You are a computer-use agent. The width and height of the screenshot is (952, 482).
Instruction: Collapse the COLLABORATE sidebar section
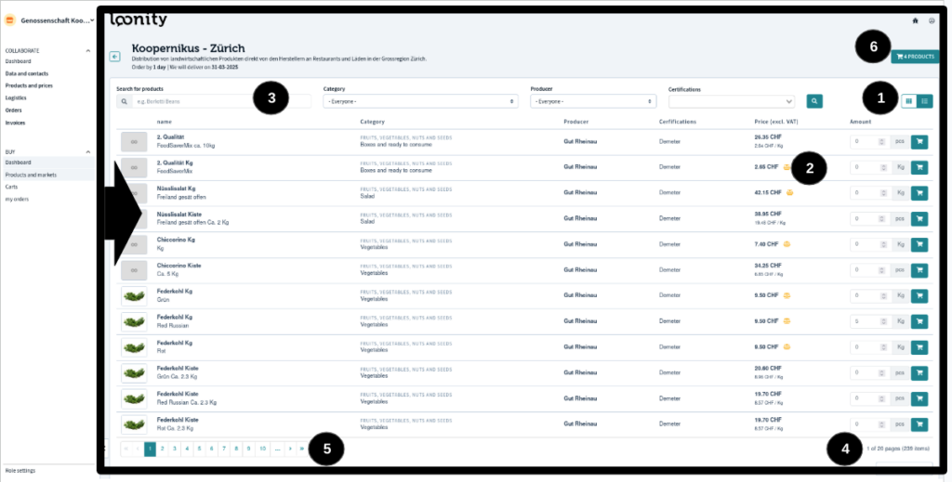pos(88,50)
